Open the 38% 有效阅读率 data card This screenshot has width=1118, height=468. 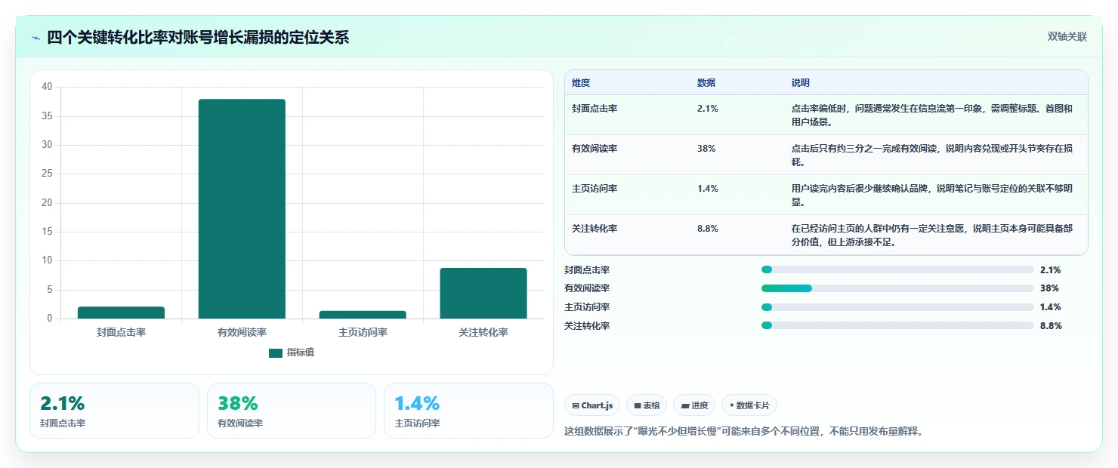pos(292,411)
